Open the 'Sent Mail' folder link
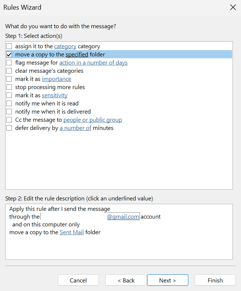 click(72, 232)
